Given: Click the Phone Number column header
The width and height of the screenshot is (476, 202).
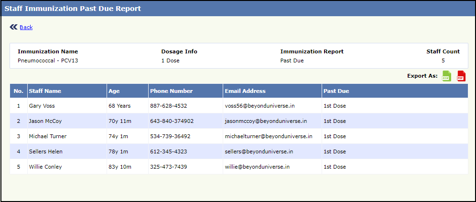Looking at the screenshot, I should pyautogui.click(x=171, y=91).
